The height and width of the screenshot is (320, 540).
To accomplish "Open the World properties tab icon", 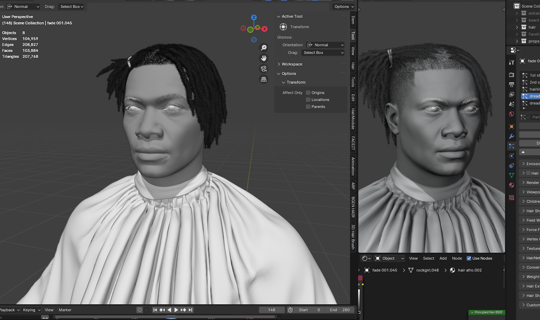I will [x=511, y=114].
